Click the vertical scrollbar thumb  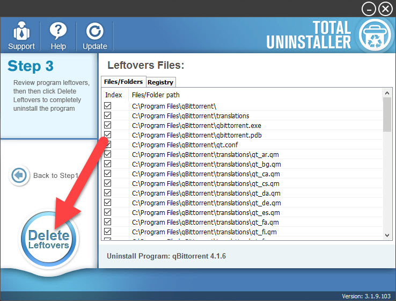387,114
